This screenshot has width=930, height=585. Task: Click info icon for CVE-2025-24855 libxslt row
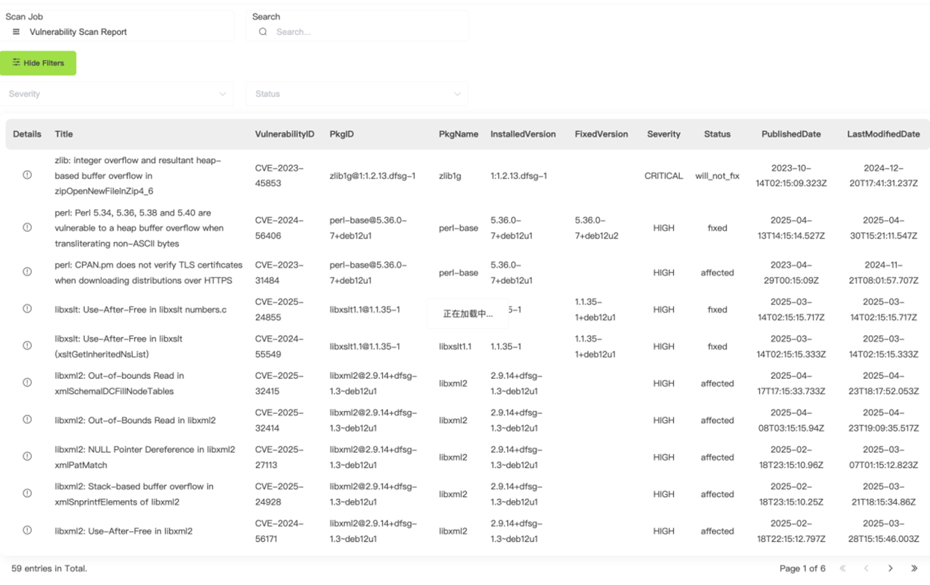pos(27,309)
